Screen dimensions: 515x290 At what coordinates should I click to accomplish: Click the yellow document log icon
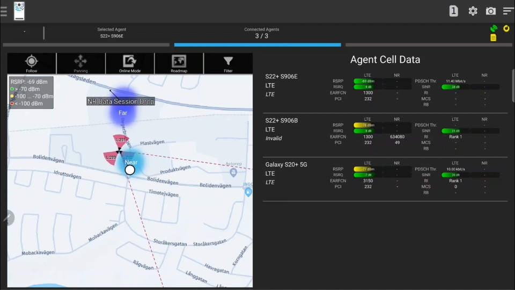[x=493, y=38]
